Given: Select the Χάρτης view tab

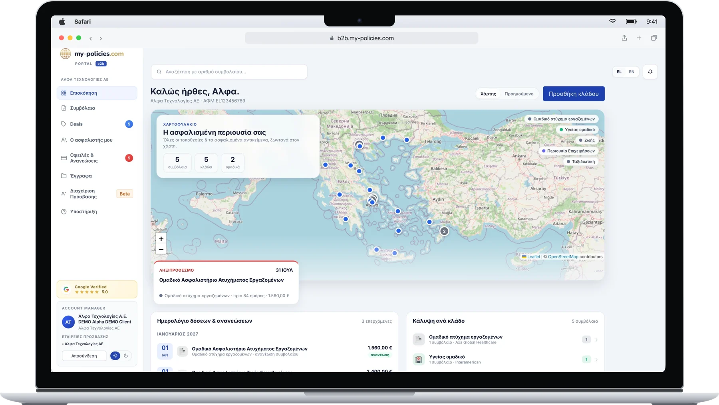Looking at the screenshot, I should (x=488, y=94).
